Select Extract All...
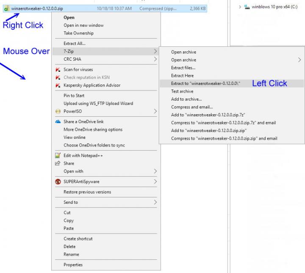This screenshot has width=305, height=273. [x=75, y=43]
